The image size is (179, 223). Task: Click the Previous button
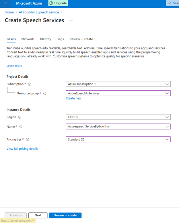[15, 215]
